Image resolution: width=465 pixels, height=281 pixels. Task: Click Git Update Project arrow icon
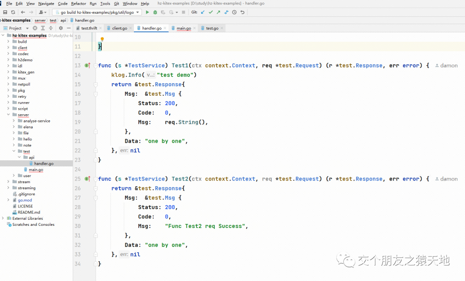pos(203,12)
